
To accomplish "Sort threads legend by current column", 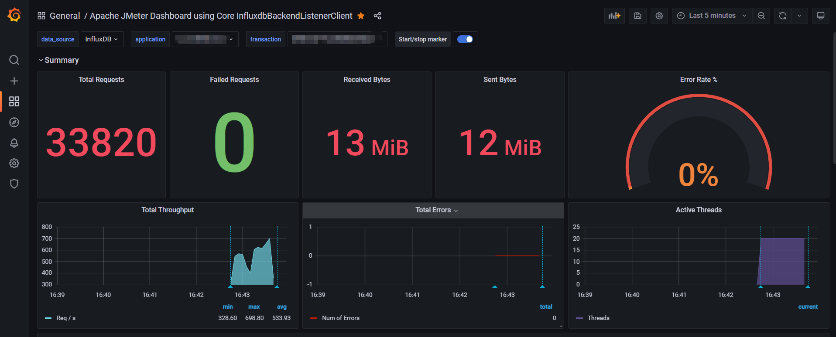I will pyautogui.click(x=808, y=306).
